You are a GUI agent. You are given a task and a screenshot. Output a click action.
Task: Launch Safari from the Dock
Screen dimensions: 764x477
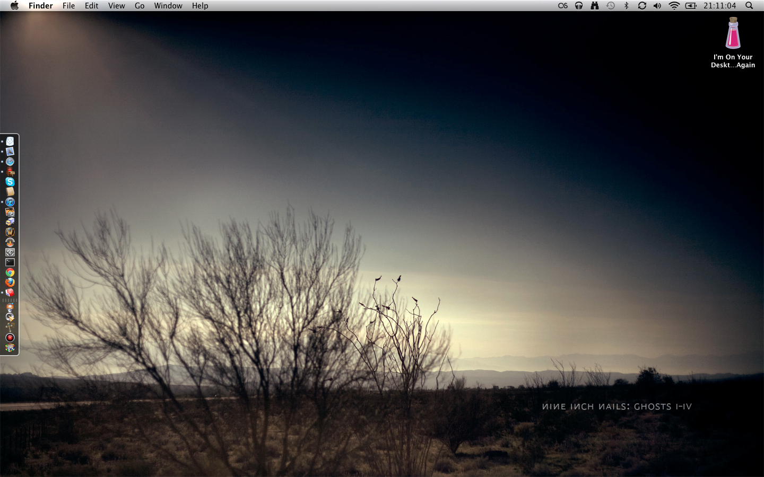[10, 162]
